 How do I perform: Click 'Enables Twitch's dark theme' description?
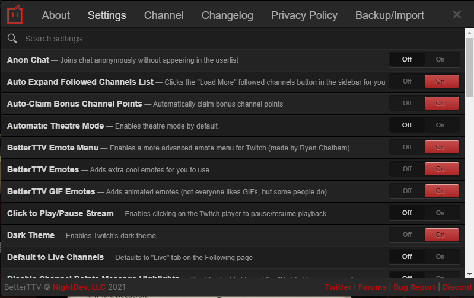point(111,236)
